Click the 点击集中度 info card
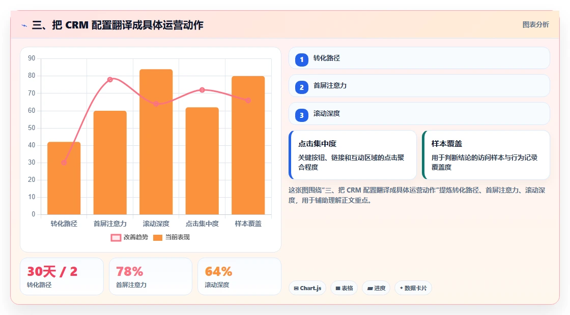The width and height of the screenshot is (570, 315). (x=353, y=155)
